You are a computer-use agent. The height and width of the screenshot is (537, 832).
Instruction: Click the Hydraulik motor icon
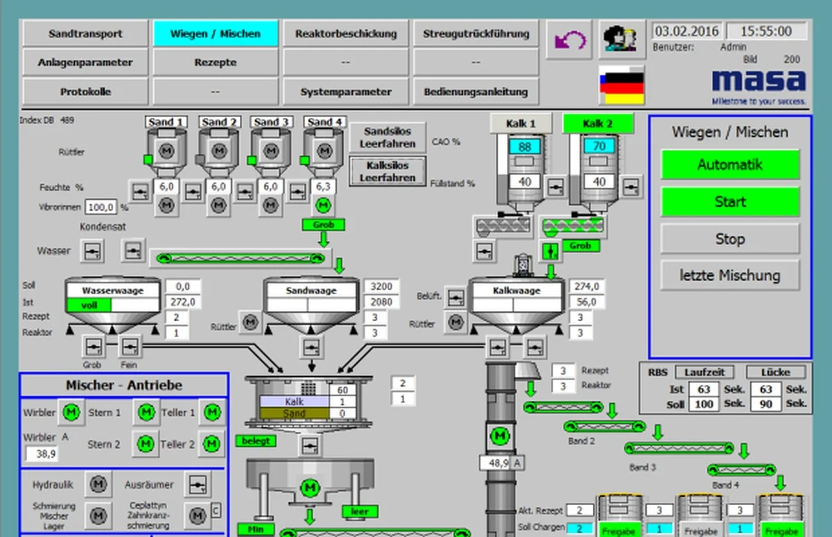(98, 484)
